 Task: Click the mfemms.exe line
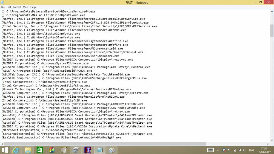pos(64,30)
